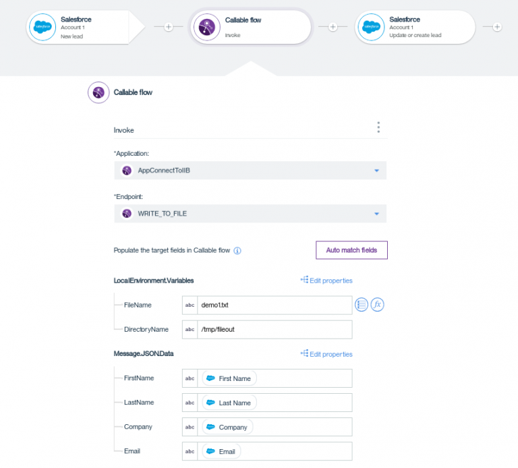518x468 pixels.
Task: Edit properties for LocalEnvironment.Variables
Action: click(x=326, y=281)
